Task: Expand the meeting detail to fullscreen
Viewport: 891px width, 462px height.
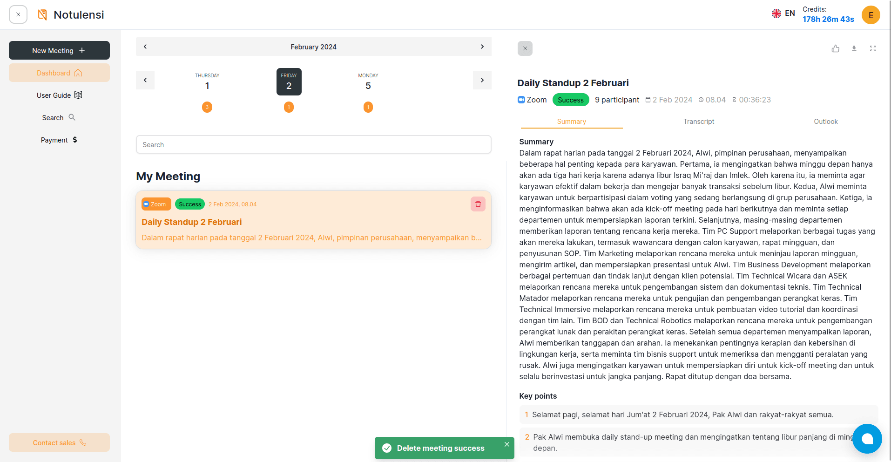Action: (x=873, y=48)
